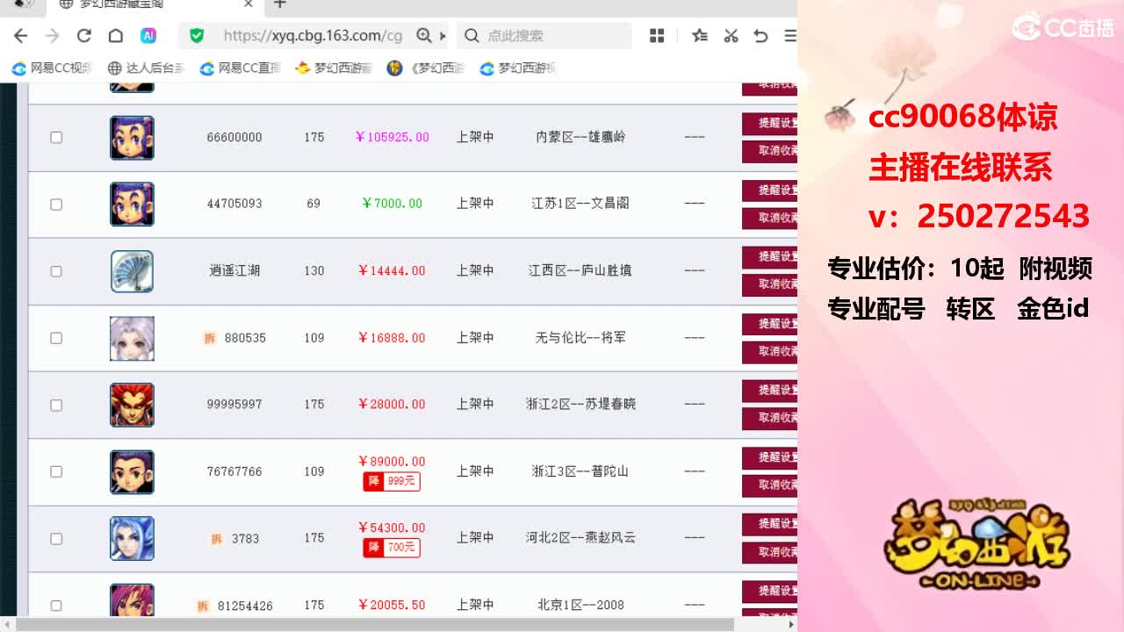The image size is (1124, 632).
Task: Tick the checkbox for row 44705093
Action: tap(56, 205)
